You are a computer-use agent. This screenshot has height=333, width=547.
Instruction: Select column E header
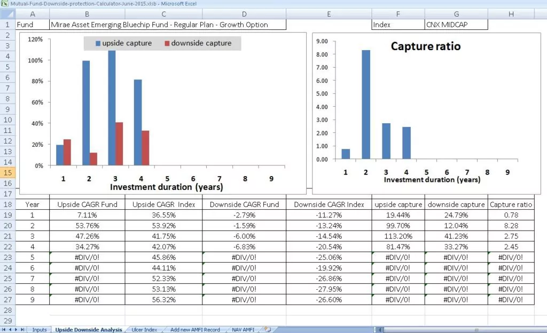[x=329, y=14]
